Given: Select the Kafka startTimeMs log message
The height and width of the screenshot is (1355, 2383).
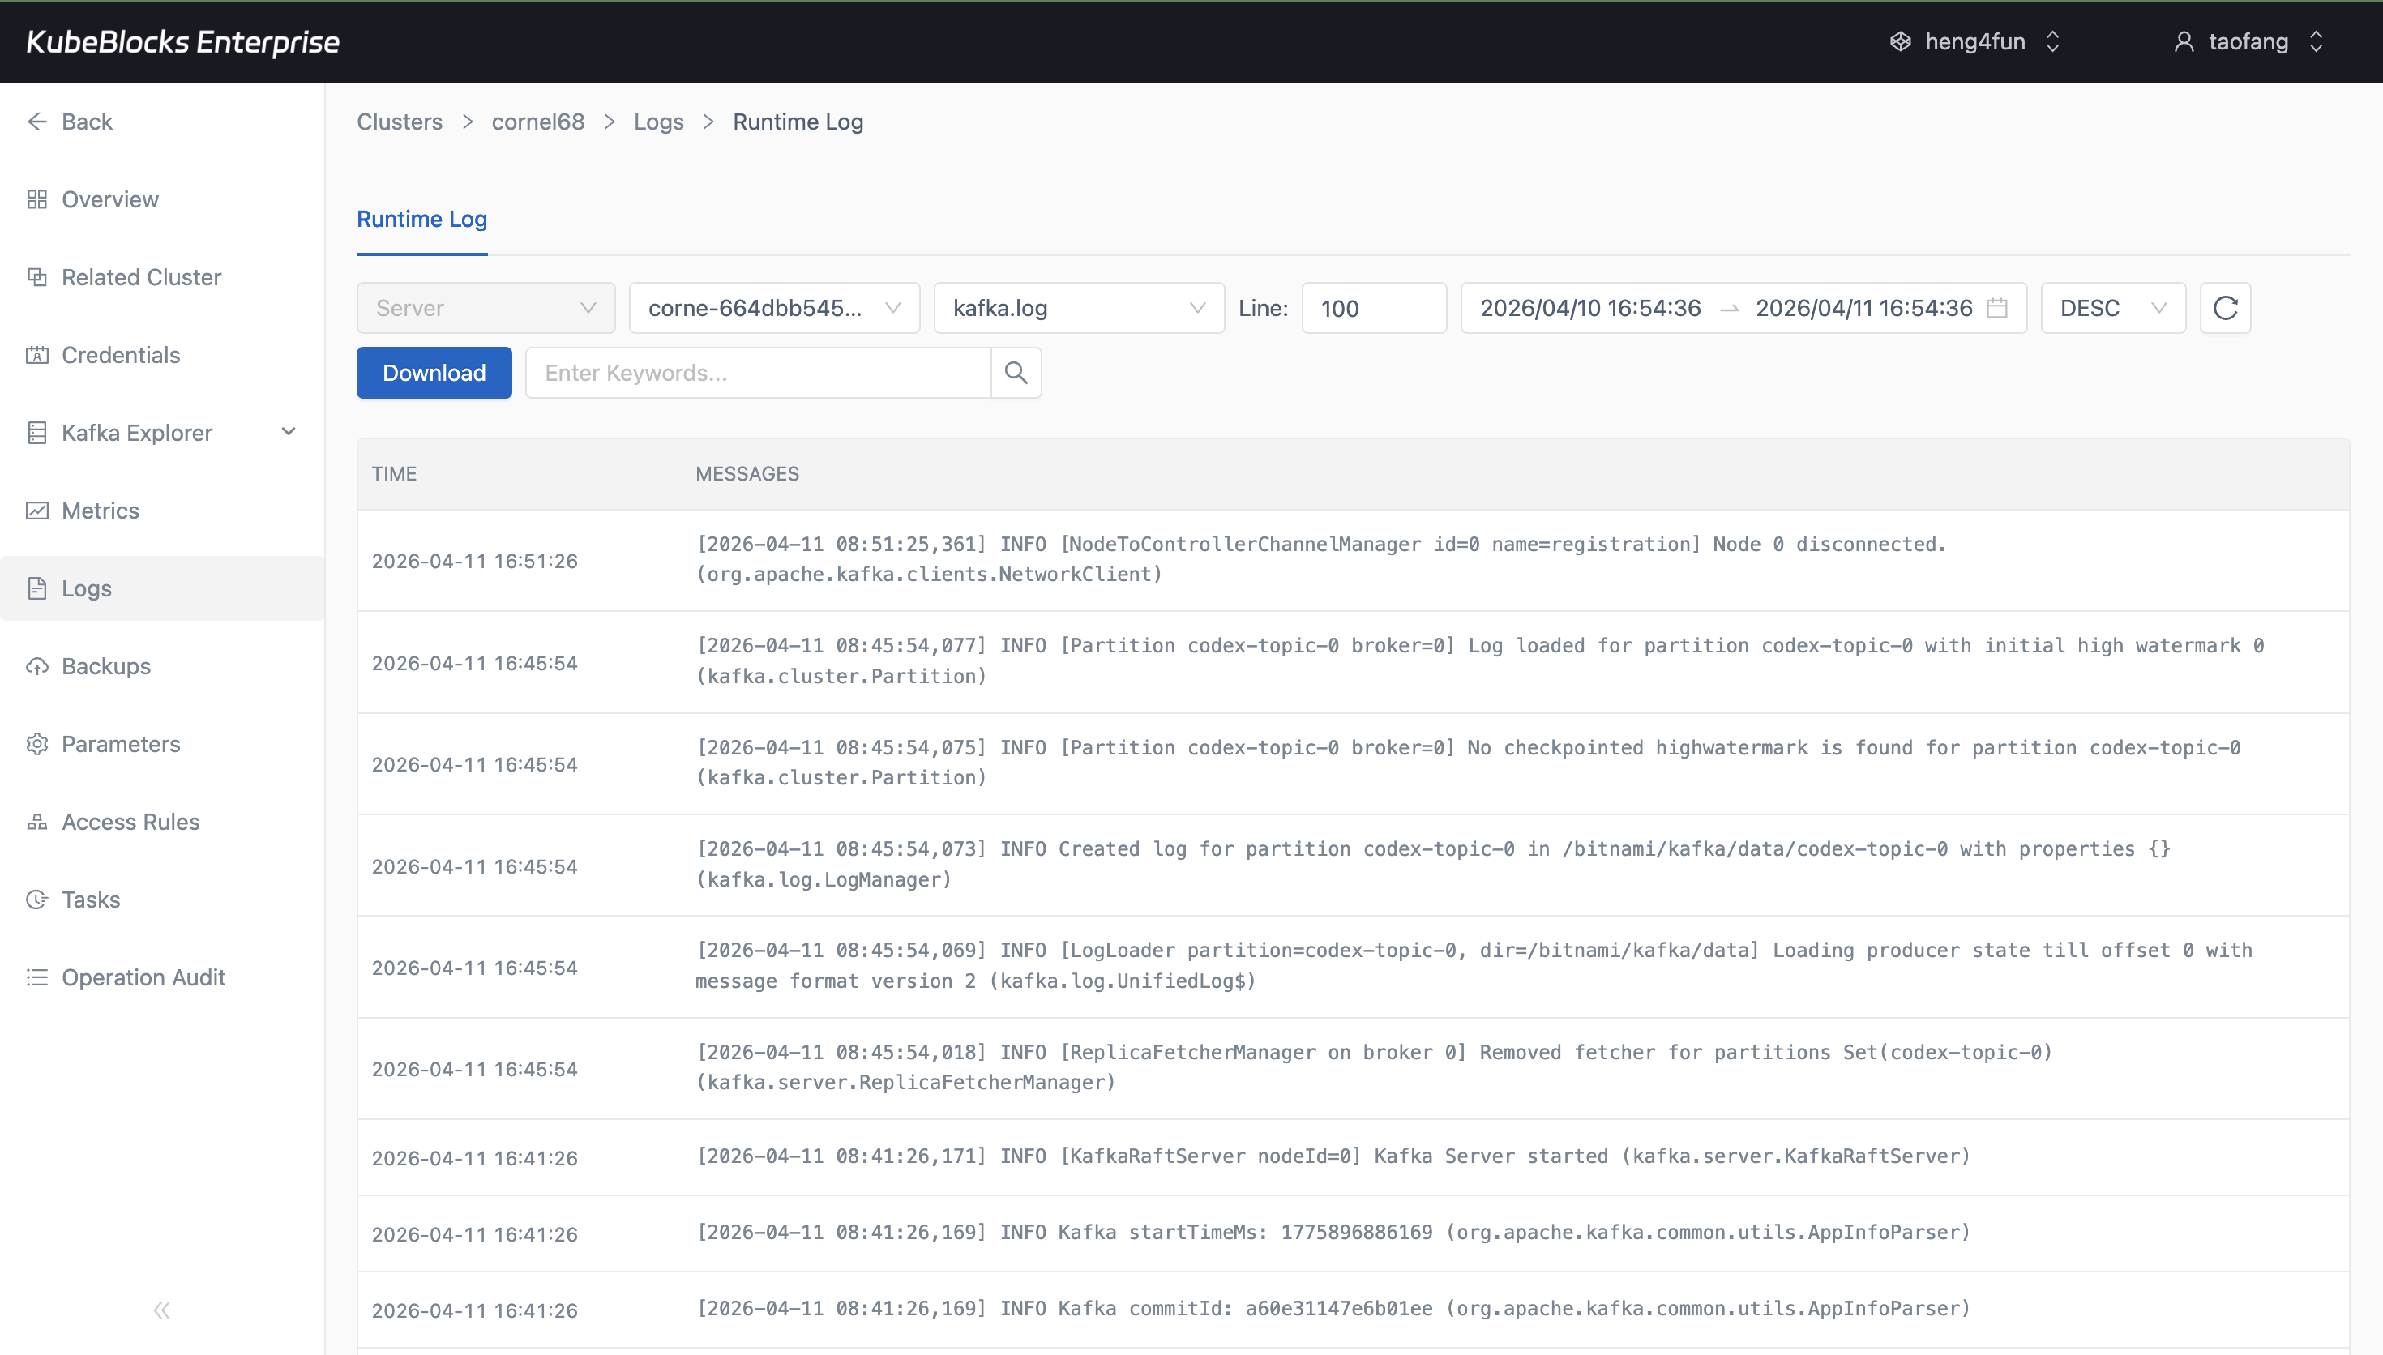Looking at the screenshot, I should 1333,1232.
